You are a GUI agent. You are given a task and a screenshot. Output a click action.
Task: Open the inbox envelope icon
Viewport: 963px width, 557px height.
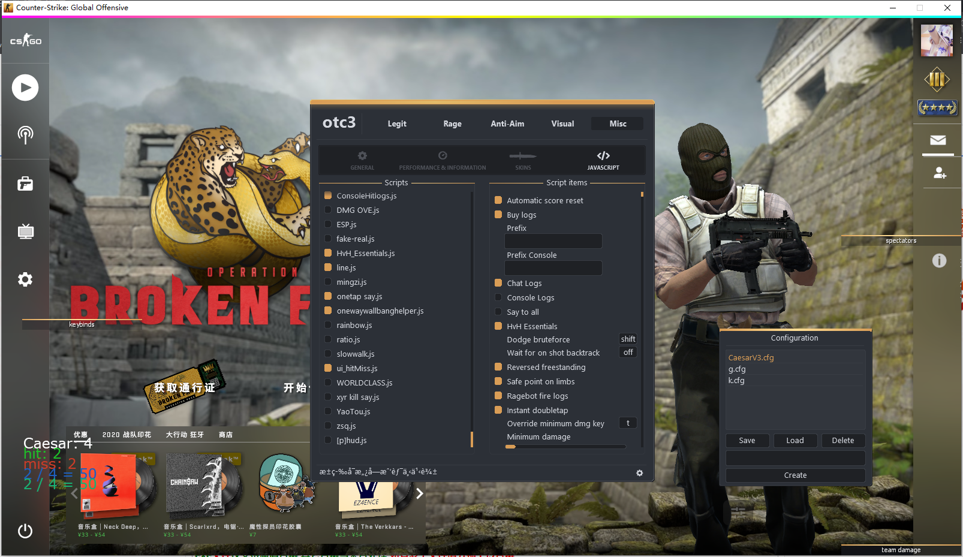pyautogui.click(x=938, y=140)
